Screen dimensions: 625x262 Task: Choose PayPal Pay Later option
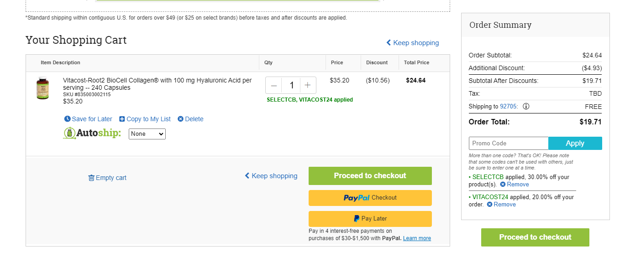click(370, 219)
